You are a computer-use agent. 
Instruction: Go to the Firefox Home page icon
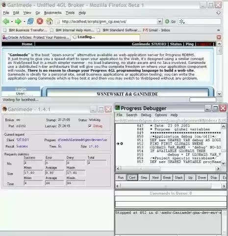pyautogui.click(x=49, y=21)
